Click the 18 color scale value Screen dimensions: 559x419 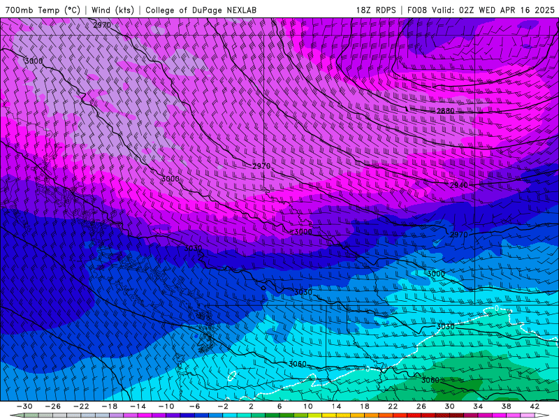click(364, 406)
